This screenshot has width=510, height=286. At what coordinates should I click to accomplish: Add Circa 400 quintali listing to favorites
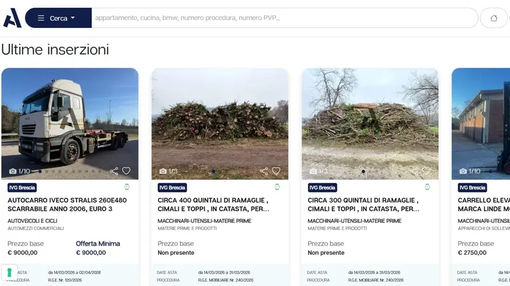click(x=276, y=171)
